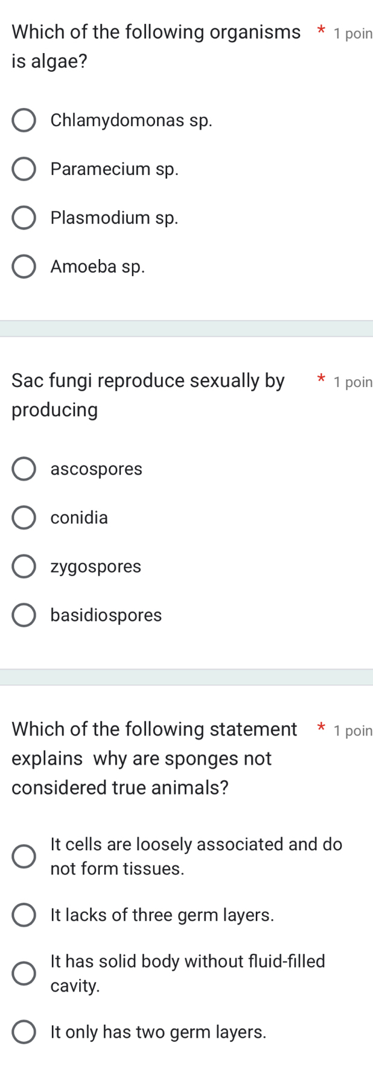
Task: Select the Chlamydomonas sp. option
Action: click(24, 120)
